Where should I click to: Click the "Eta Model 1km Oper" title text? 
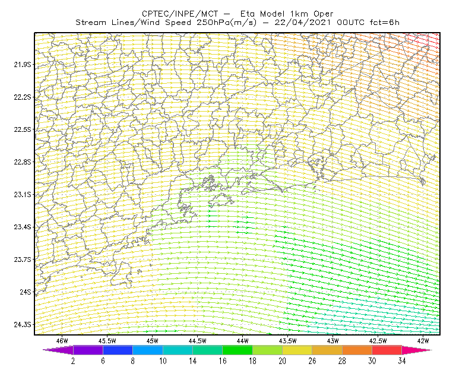pos(287,14)
